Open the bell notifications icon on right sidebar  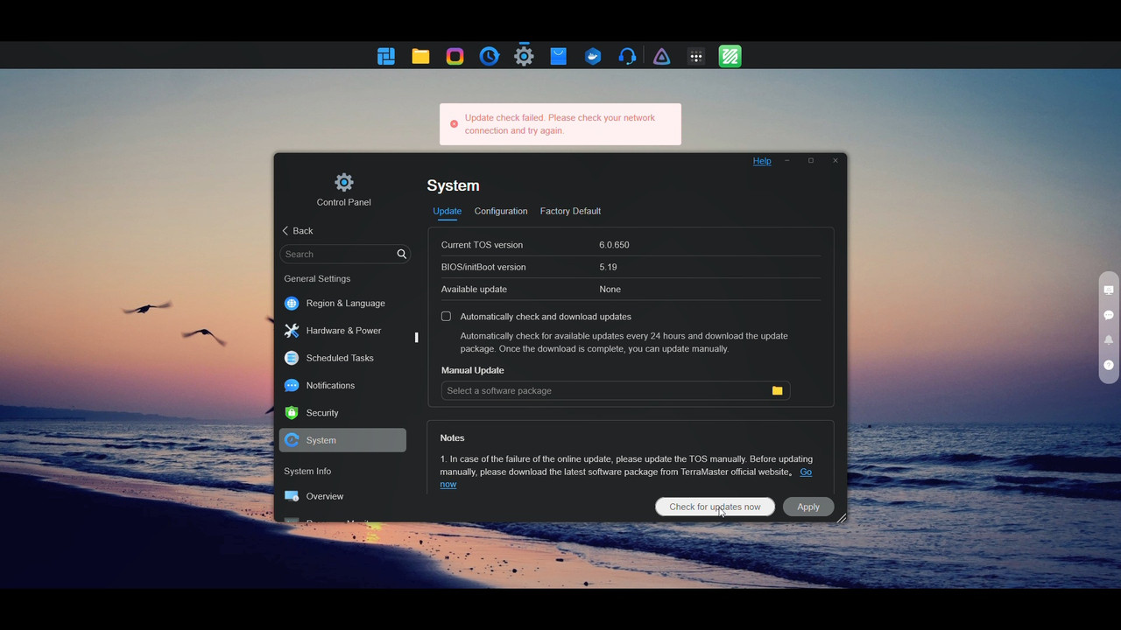coord(1109,340)
